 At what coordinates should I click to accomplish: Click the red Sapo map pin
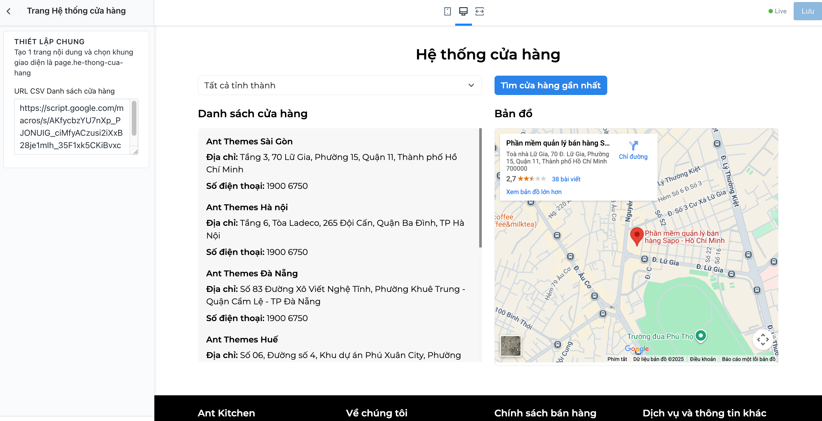pyautogui.click(x=637, y=236)
